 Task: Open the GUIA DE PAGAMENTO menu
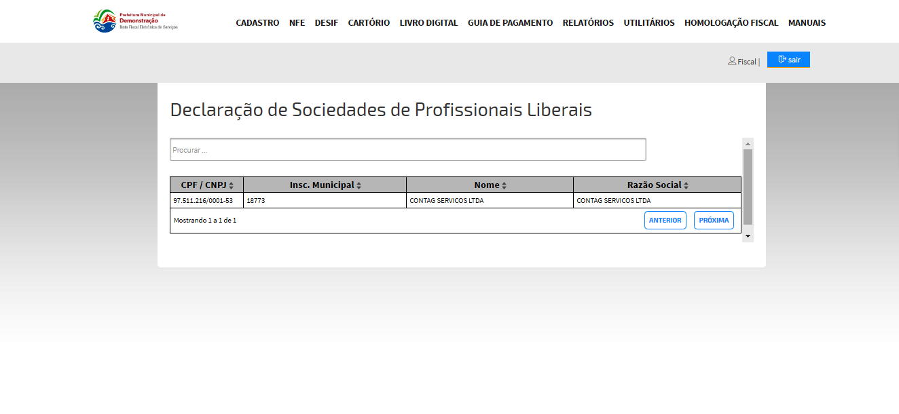[510, 23]
